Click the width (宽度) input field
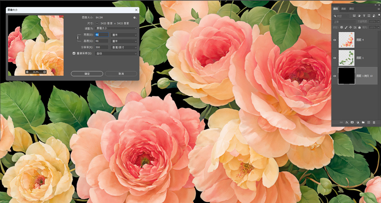 (x=102, y=35)
